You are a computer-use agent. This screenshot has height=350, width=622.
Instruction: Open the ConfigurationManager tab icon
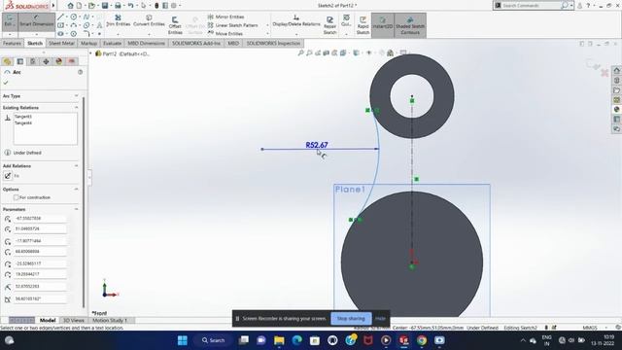(x=33, y=61)
